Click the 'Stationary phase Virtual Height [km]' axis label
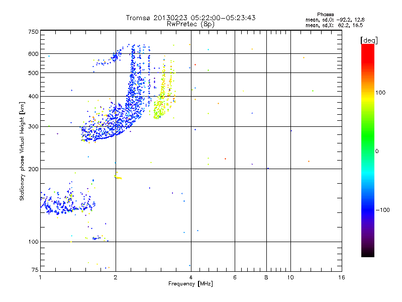Screen dimensions: 402x302 (22, 152)
